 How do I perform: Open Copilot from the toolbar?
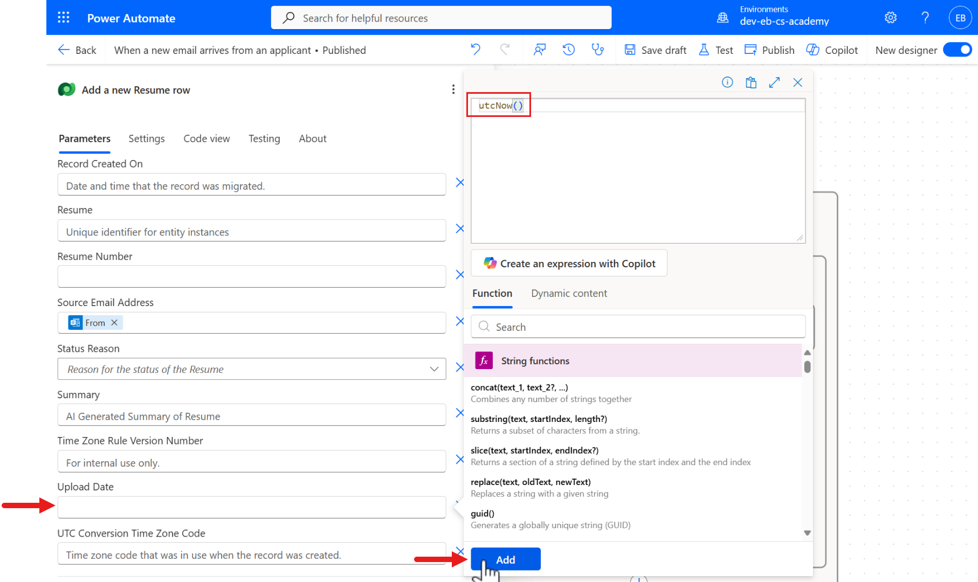[x=832, y=50]
